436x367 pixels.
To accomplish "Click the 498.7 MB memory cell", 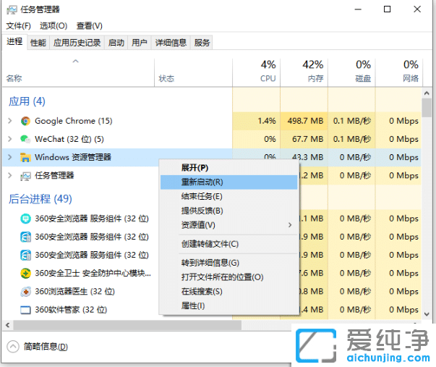I will point(304,121).
